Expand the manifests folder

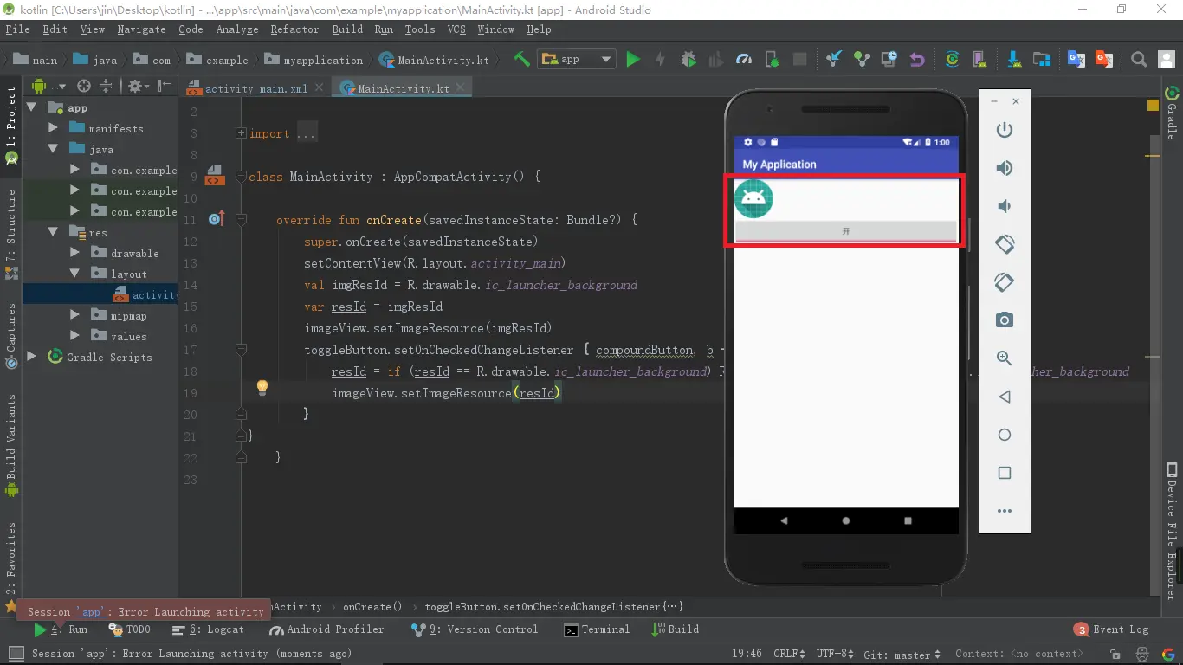point(54,128)
